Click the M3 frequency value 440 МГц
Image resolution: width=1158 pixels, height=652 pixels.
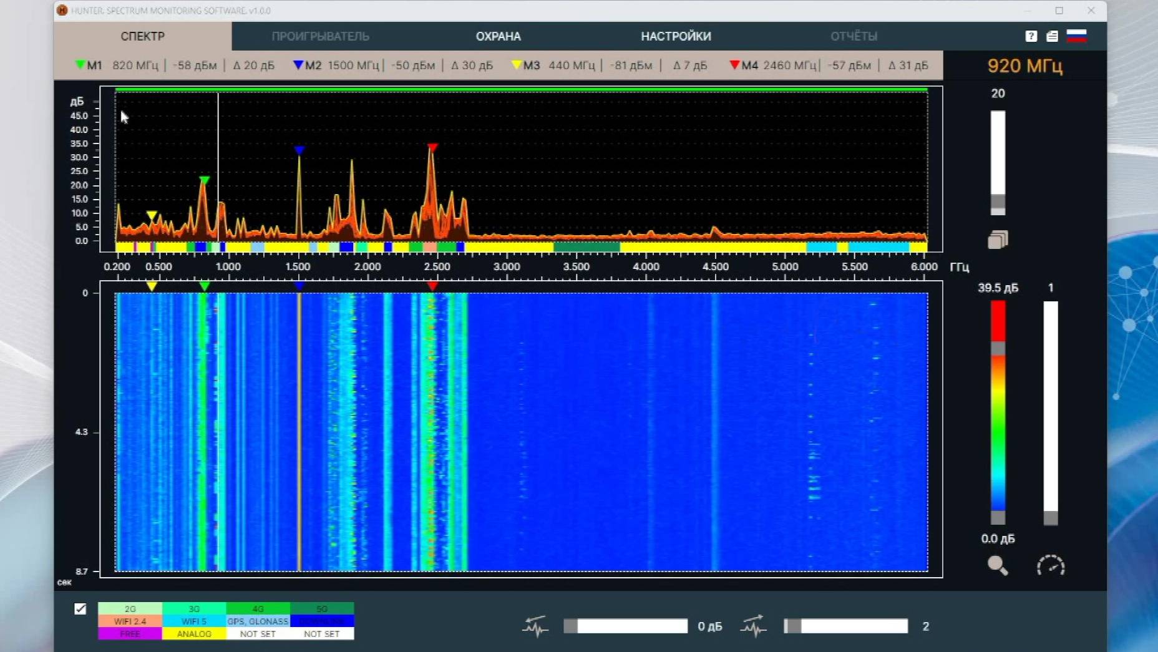(572, 65)
